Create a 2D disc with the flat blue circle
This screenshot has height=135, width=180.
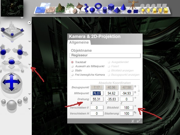tap(129, 11)
